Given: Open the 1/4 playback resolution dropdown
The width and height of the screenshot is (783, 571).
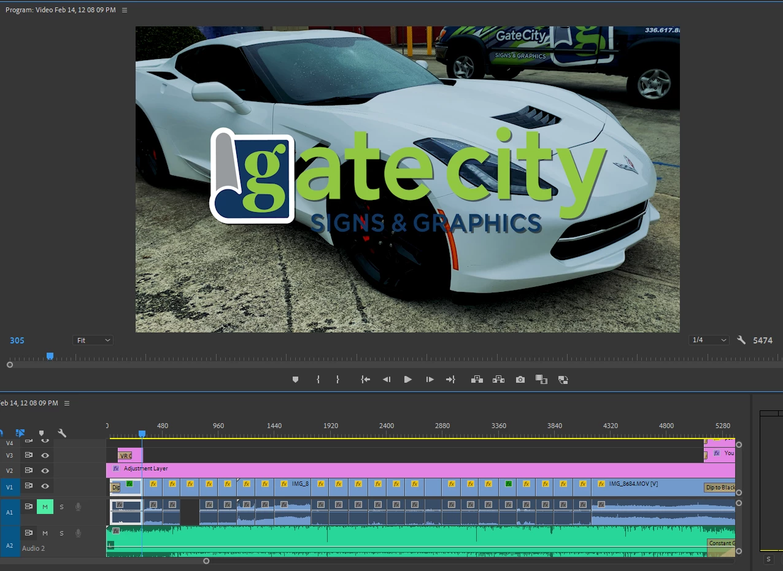Looking at the screenshot, I should tap(709, 340).
